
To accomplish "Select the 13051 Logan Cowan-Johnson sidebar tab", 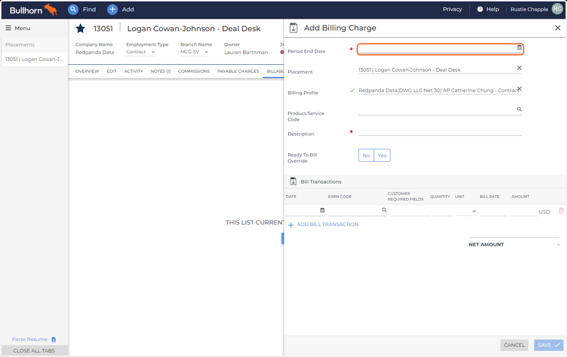I will (34, 59).
